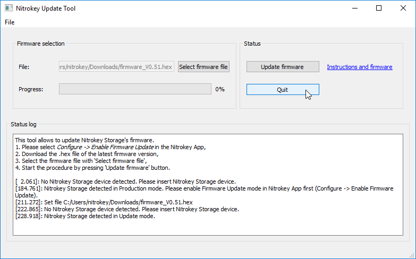Viewport: 416px width, 259px height.
Task: Minimize the Nitrokey Update Tool window
Action: pyautogui.click(x=355, y=8)
